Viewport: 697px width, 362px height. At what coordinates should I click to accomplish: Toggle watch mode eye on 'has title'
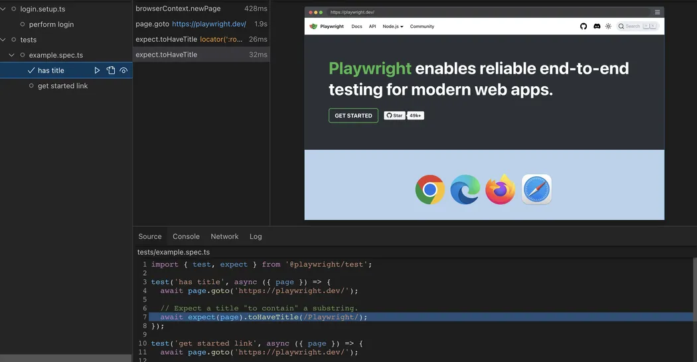point(123,70)
